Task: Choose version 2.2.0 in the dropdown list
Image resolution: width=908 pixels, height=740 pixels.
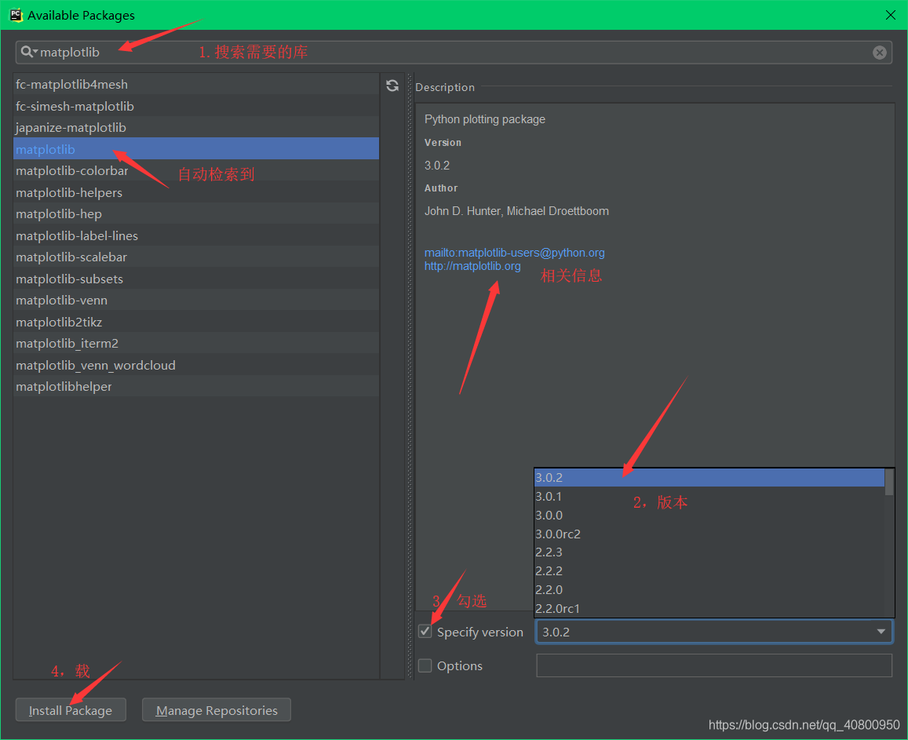Action: (x=709, y=590)
